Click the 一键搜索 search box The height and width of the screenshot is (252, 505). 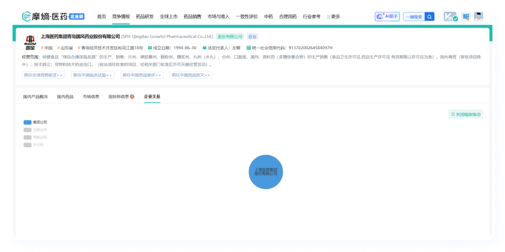[414, 17]
